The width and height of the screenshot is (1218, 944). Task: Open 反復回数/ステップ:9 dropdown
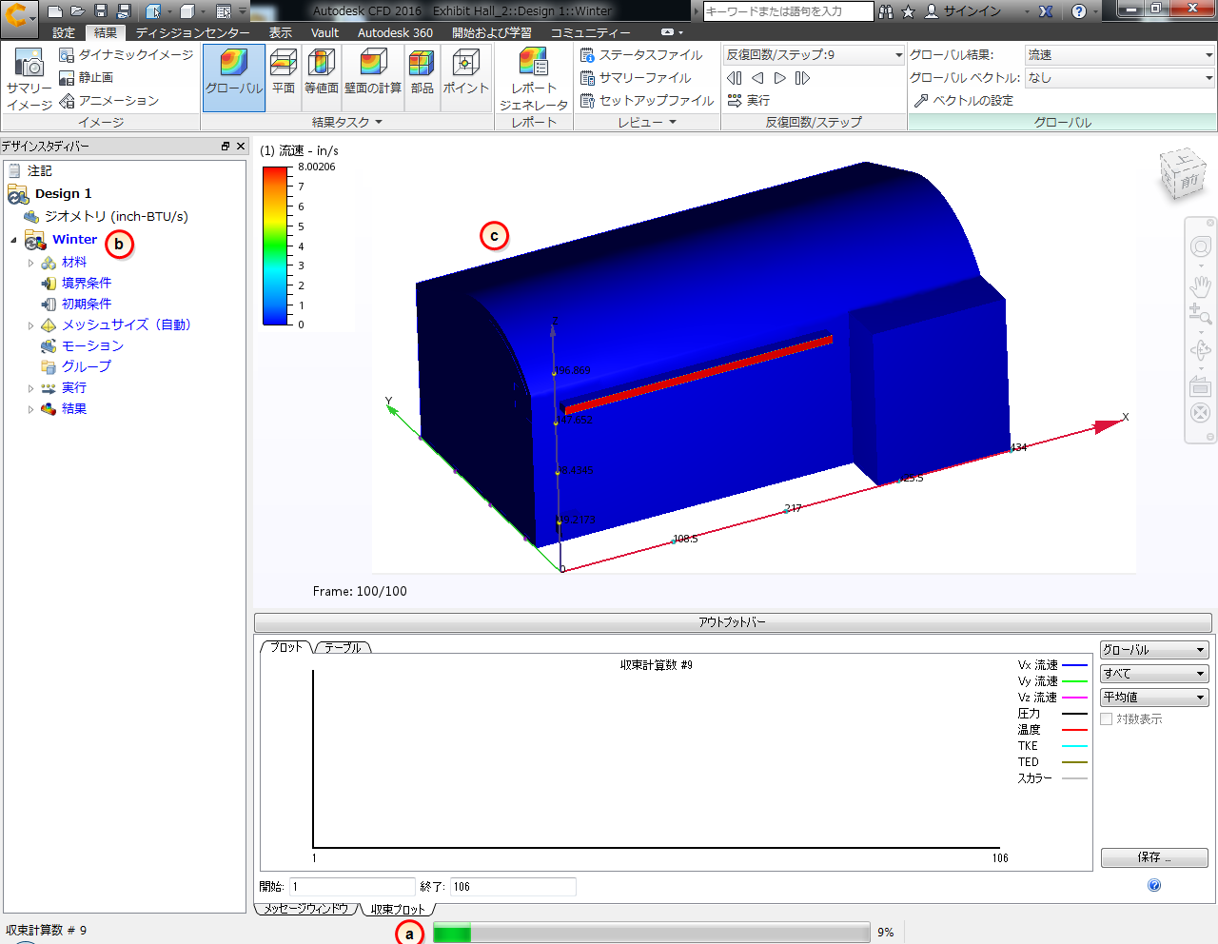pos(815,55)
